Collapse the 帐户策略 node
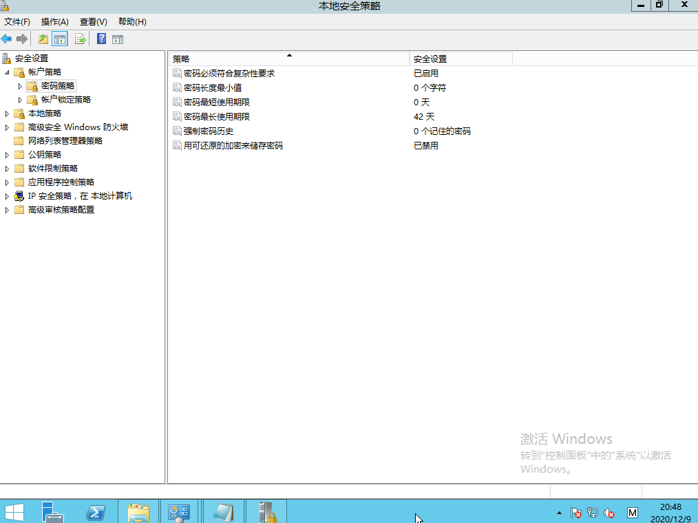Screen dimensions: 698x523 [7, 72]
